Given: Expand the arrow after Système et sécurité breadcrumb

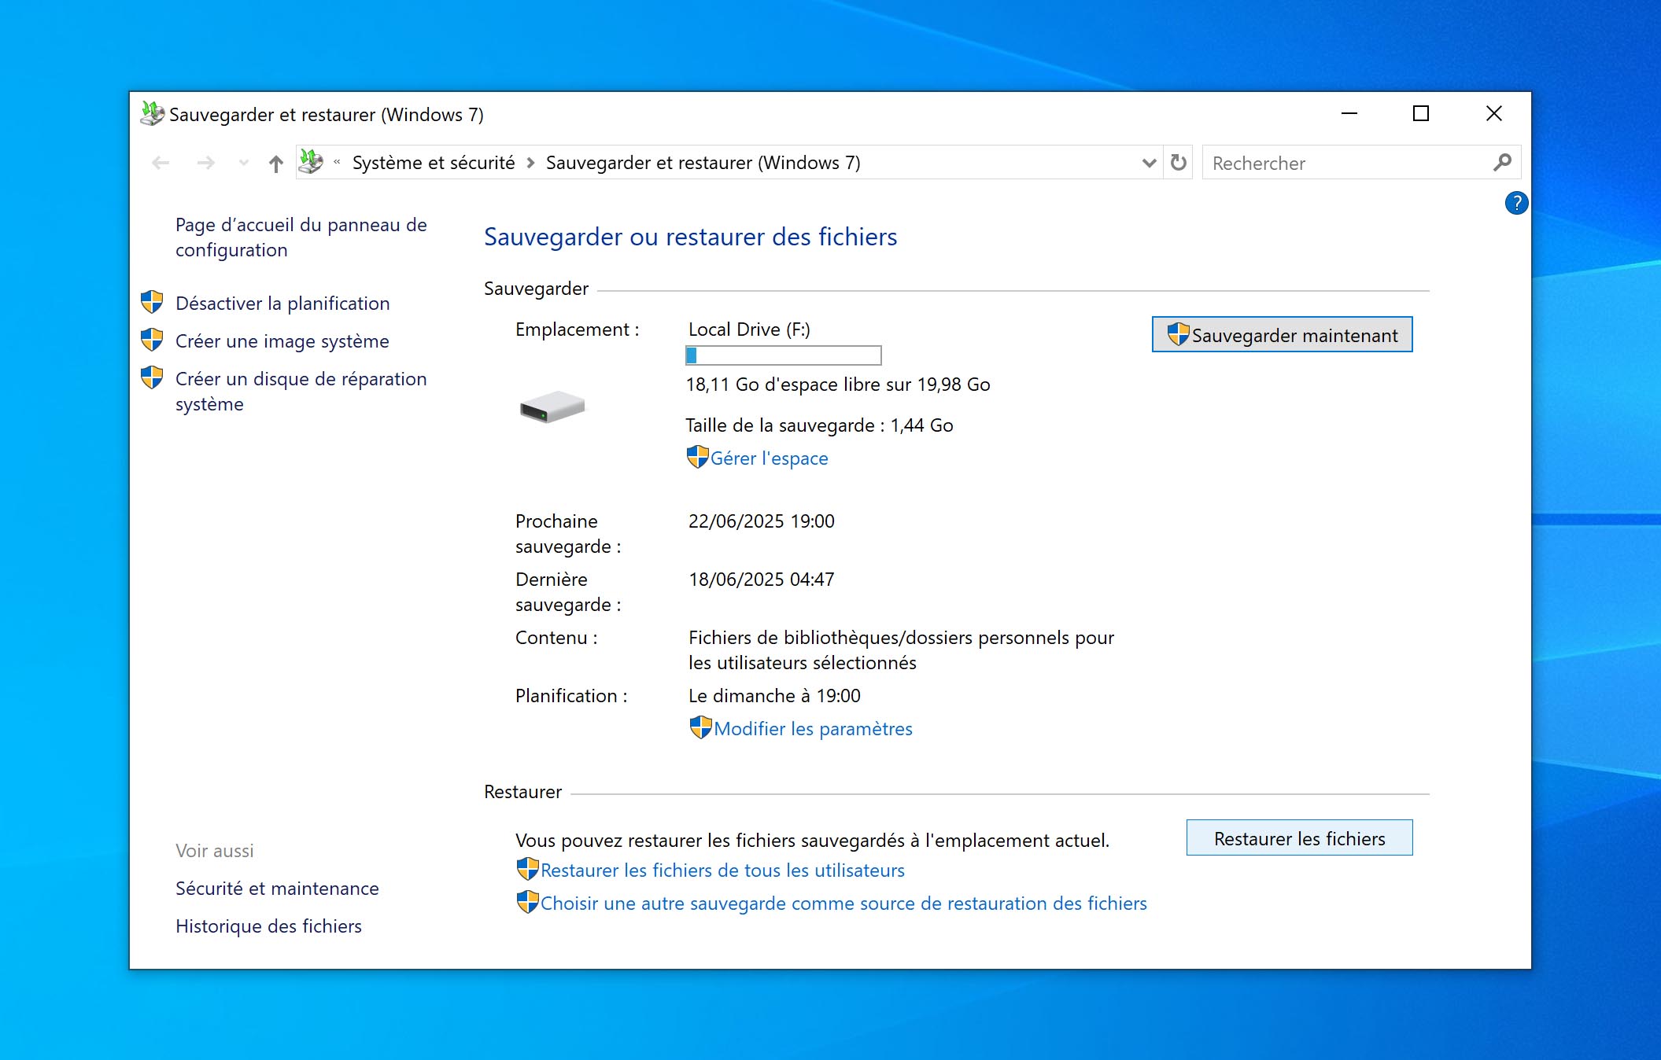Looking at the screenshot, I should point(530,163).
